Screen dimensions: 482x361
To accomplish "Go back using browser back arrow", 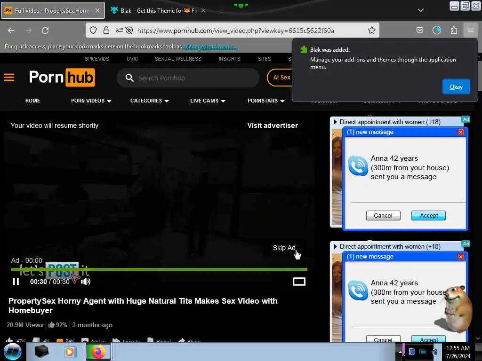I will [x=11, y=31].
